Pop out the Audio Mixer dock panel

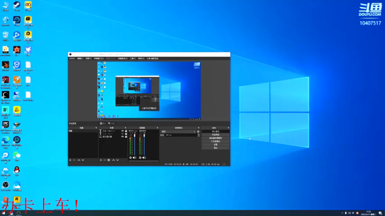click(157, 128)
